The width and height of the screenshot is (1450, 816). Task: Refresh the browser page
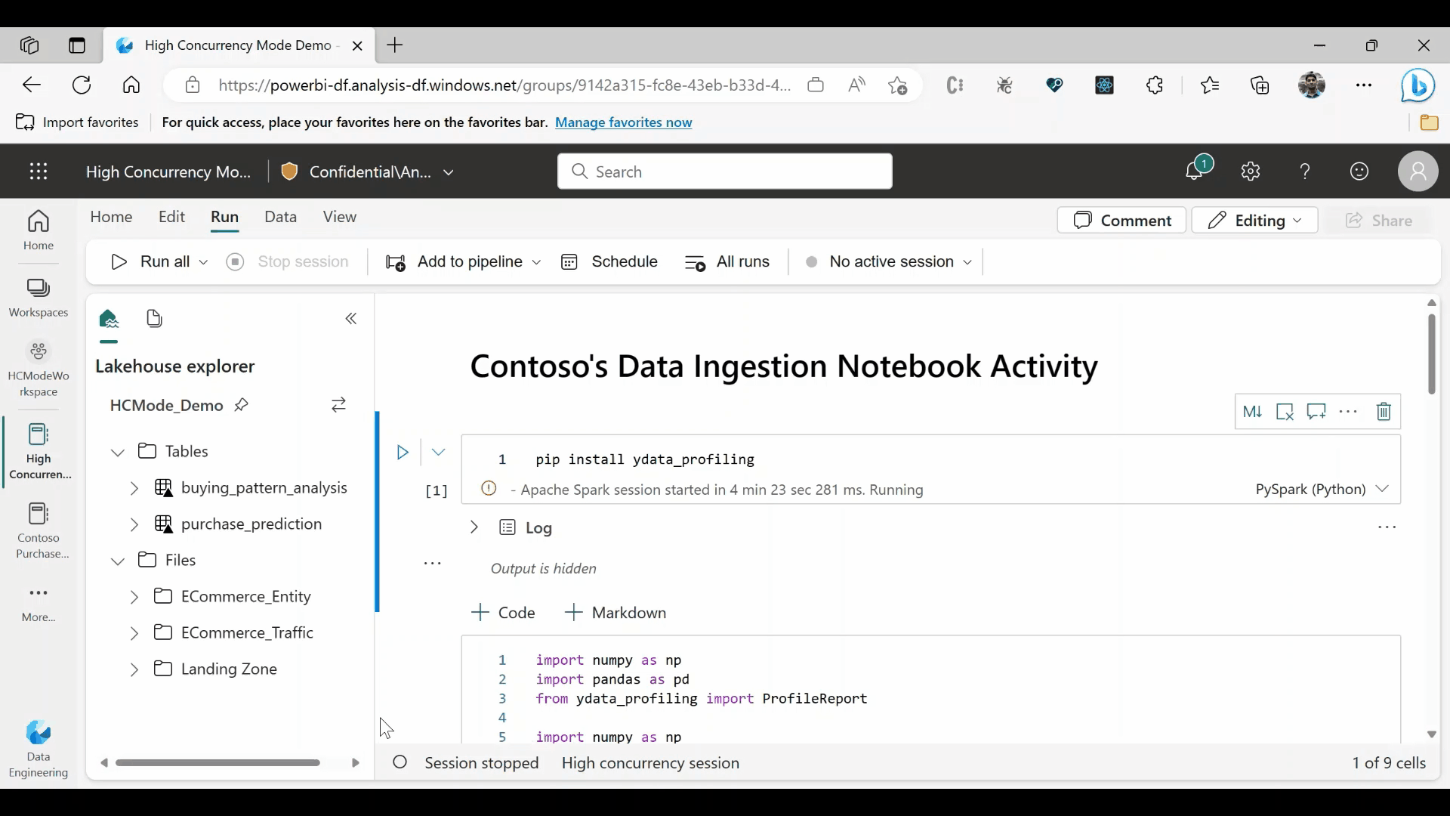click(x=82, y=85)
